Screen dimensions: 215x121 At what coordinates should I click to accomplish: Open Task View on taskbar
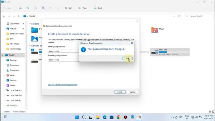point(90,117)
